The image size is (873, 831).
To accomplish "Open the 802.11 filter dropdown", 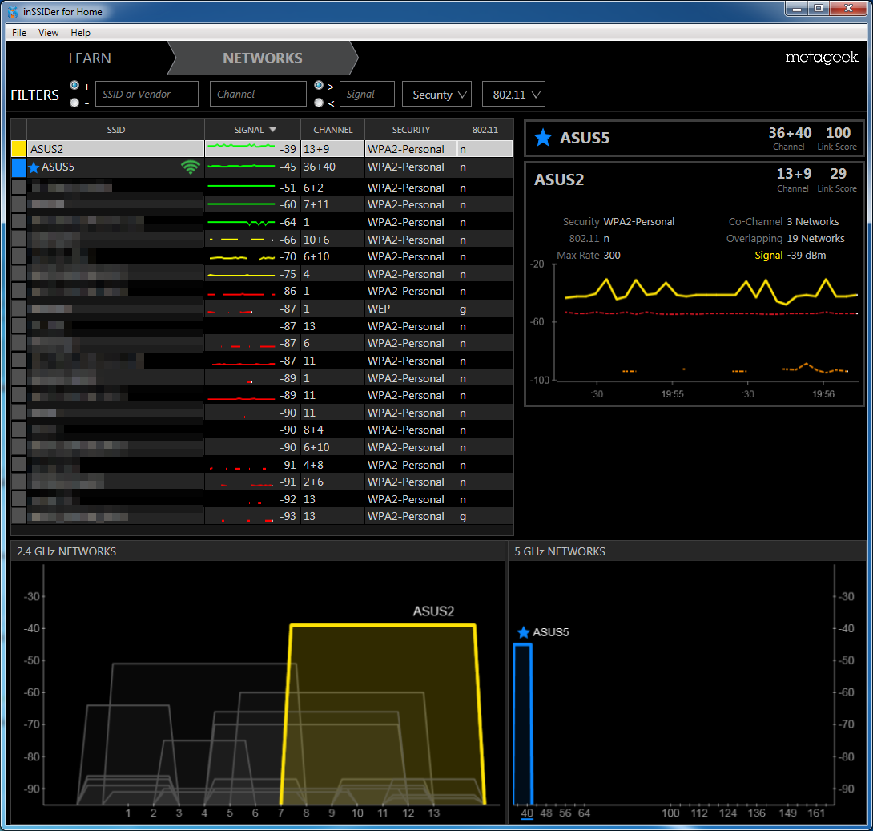I will pyautogui.click(x=514, y=94).
